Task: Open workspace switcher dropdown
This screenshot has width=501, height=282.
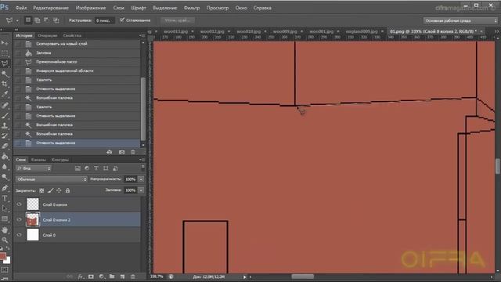Action: pos(460,21)
